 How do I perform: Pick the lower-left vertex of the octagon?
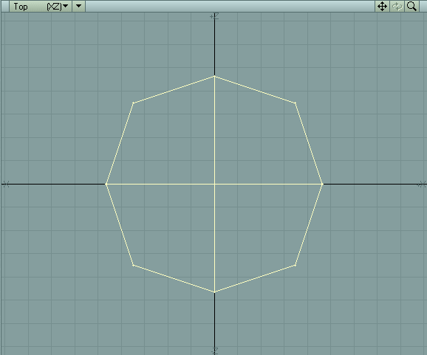[x=133, y=265]
